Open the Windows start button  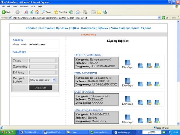8,132
